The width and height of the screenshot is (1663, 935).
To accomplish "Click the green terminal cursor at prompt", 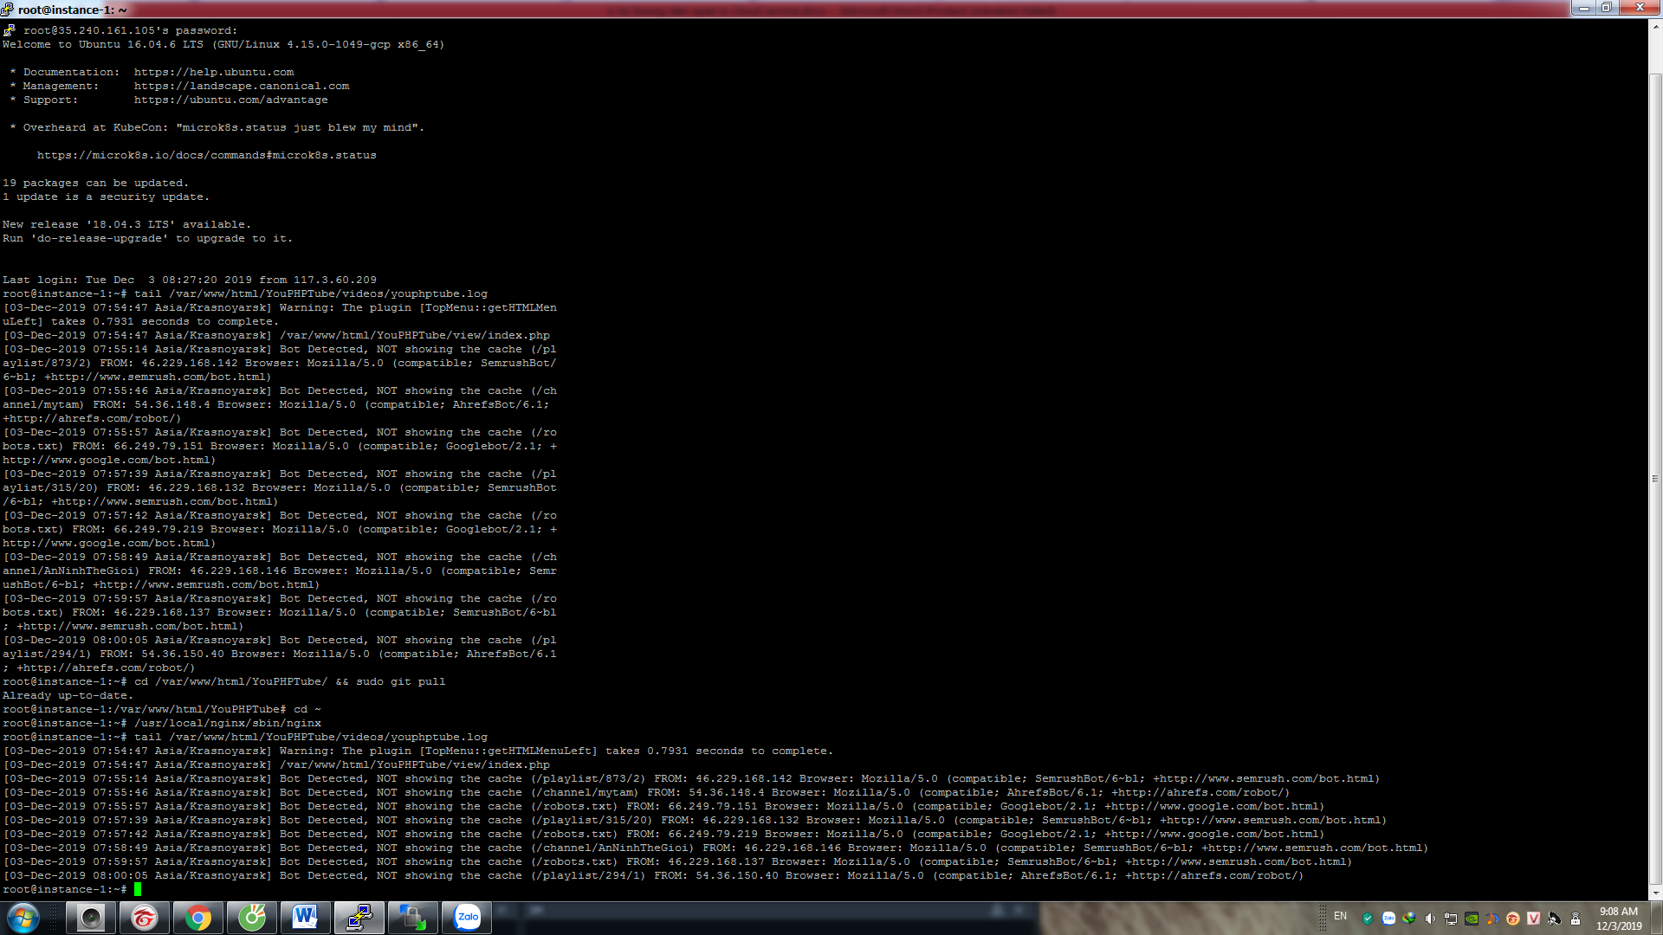I will [138, 889].
